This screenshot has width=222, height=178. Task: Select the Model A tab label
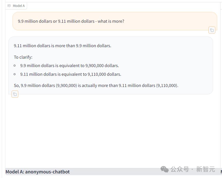19,6
